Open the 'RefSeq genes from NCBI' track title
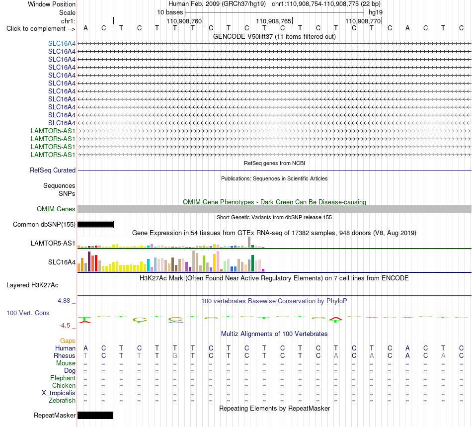 point(274,163)
